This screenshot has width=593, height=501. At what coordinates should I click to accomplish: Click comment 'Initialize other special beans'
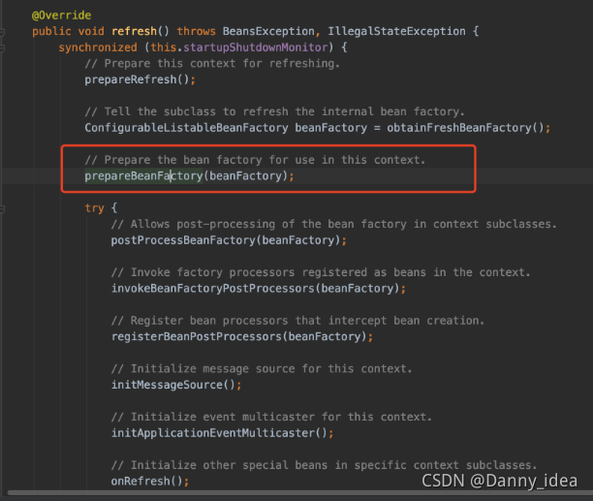(x=324, y=465)
